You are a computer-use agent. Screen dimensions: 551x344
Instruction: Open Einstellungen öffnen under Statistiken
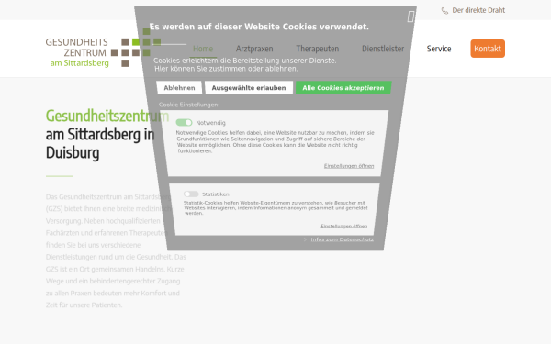344,226
